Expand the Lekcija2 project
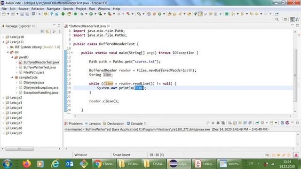This screenshot has width=301, height=169. click(x=3, y=98)
